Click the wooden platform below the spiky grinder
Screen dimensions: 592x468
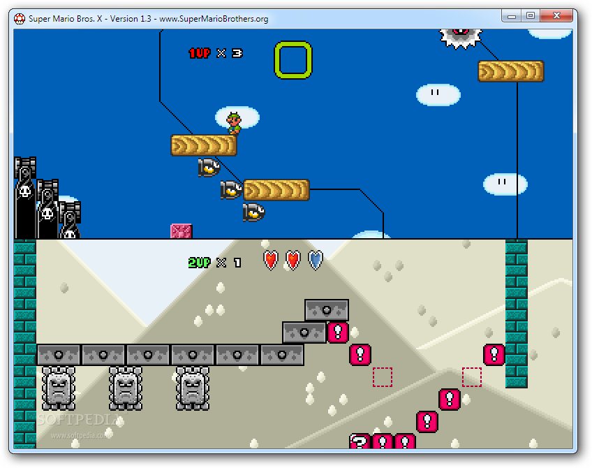(x=511, y=71)
